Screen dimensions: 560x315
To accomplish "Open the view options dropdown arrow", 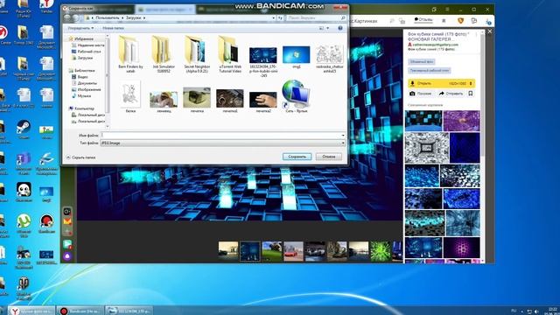I will point(327,28).
